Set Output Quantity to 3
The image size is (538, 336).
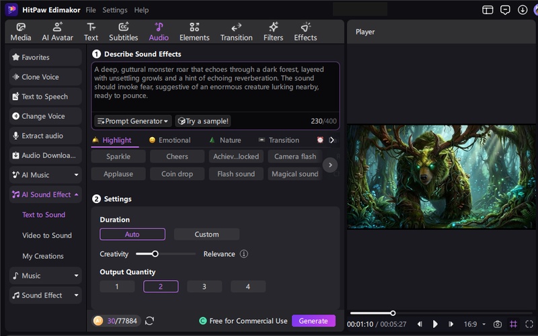pyautogui.click(x=204, y=286)
